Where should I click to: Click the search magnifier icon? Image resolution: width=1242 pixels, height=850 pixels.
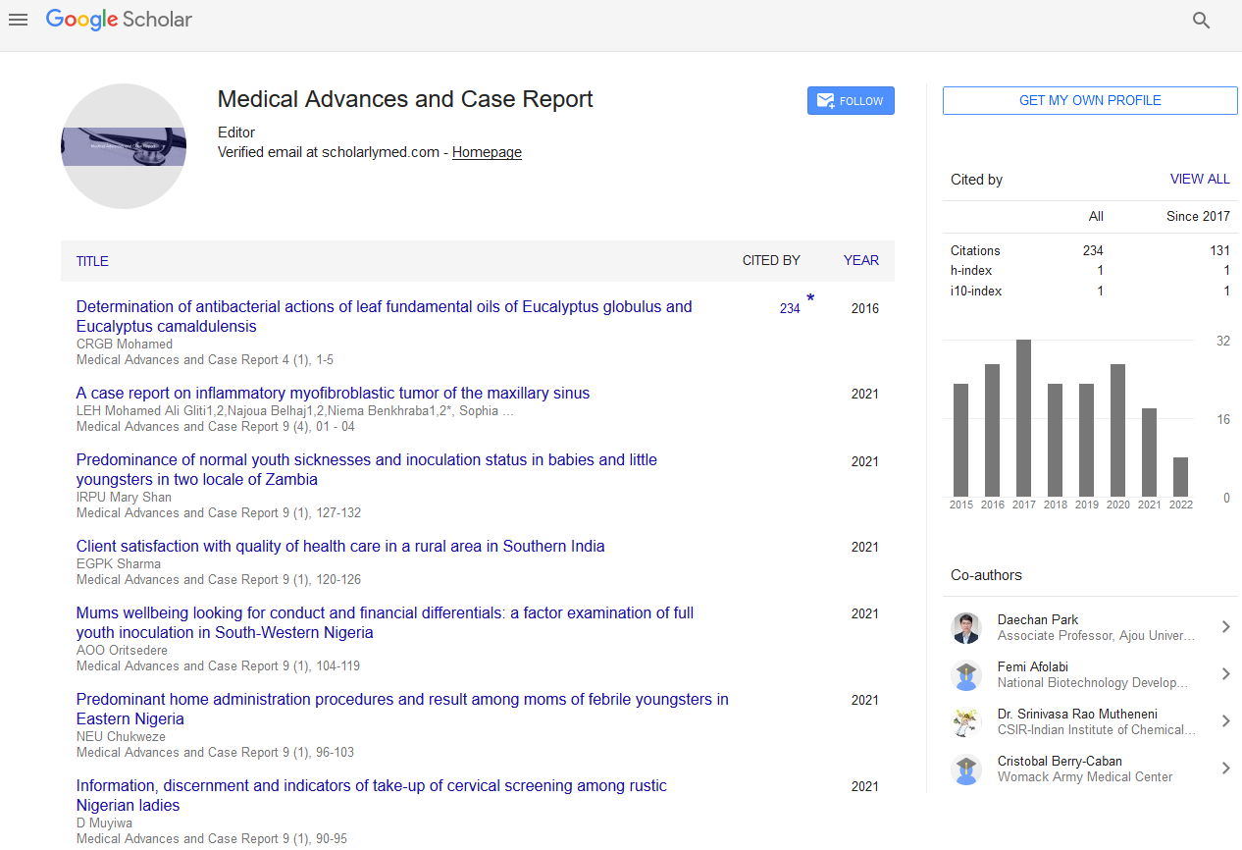pos(1201,21)
